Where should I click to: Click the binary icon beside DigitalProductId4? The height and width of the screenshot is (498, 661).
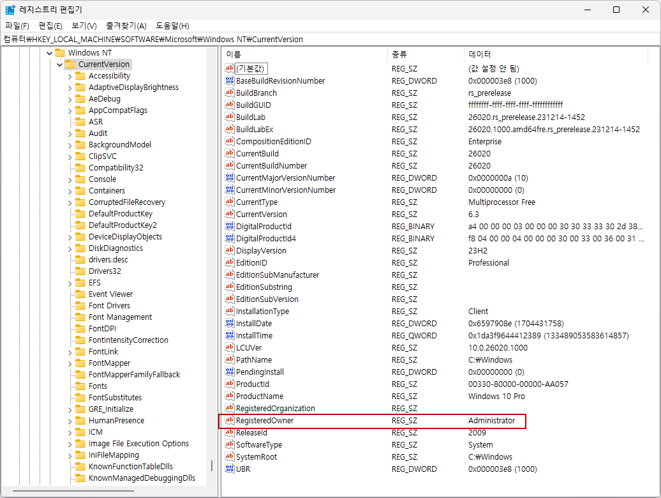229,238
